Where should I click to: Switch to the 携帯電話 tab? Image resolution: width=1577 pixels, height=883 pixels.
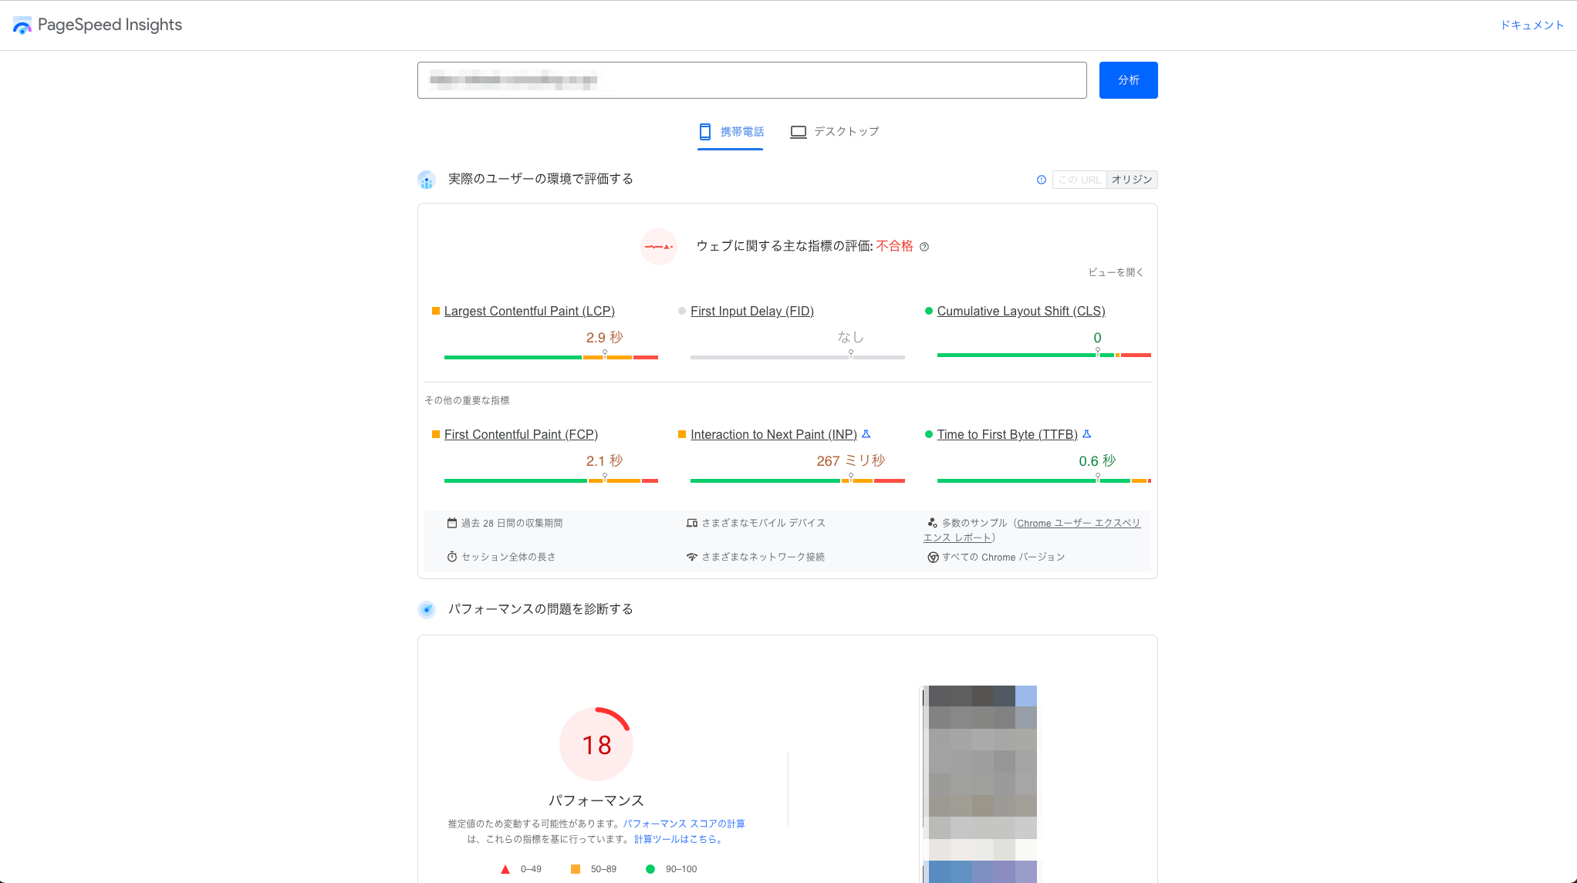click(731, 132)
